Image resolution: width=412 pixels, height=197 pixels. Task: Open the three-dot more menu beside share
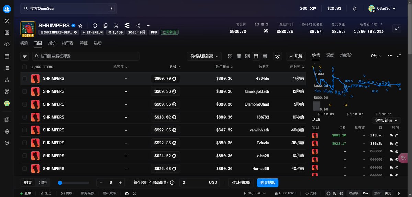click(148, 26)
